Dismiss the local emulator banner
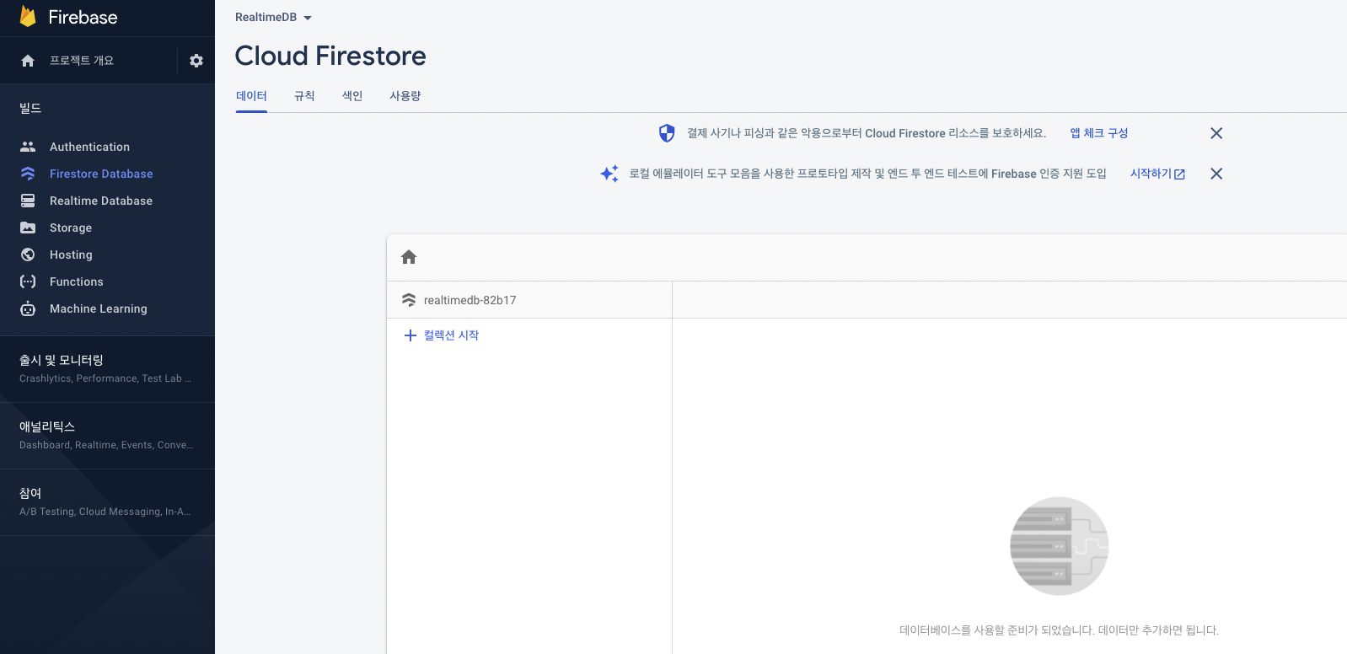Screen dimensions: 1347x654 coord(1216,174)
